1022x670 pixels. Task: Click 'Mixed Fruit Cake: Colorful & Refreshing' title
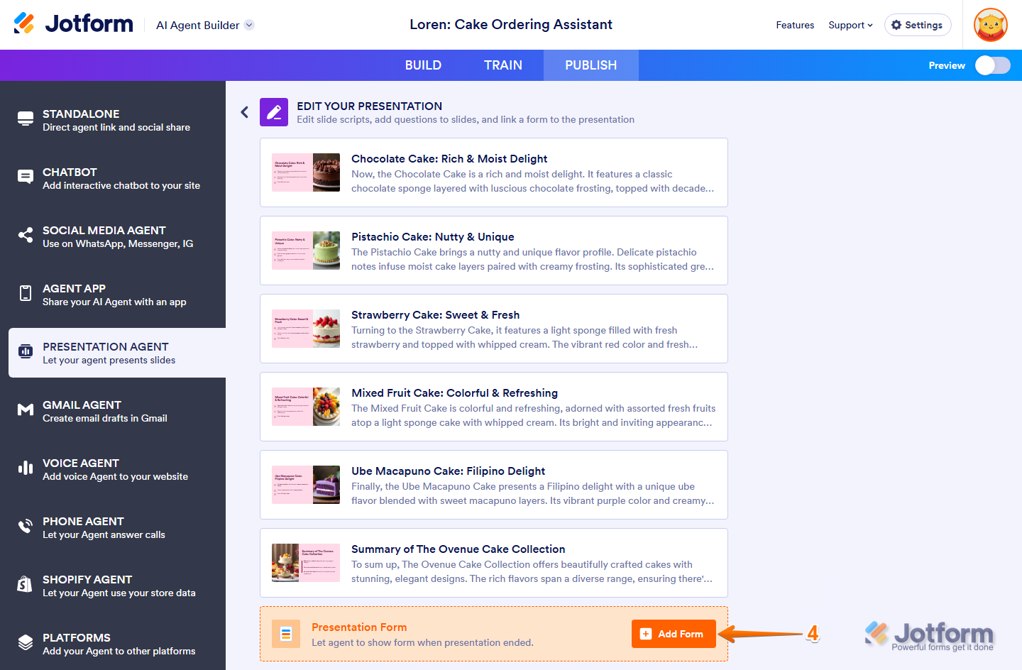(454, 393)
